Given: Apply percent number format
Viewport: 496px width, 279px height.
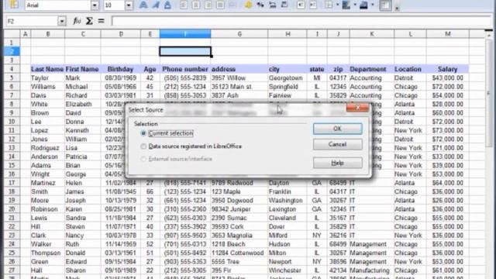Looking at the screenshot, I should pos(260,5).
